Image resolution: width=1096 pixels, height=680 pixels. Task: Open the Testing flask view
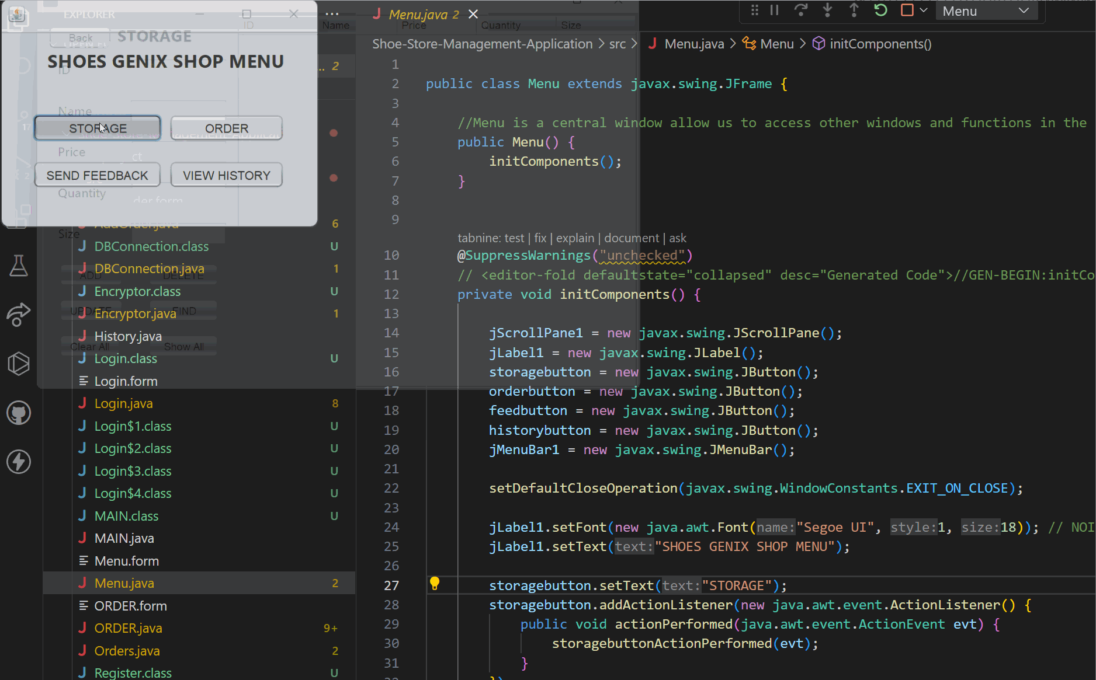18,266
